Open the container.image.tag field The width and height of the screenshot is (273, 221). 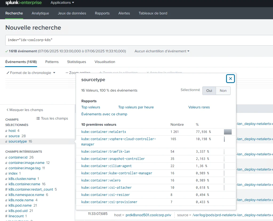pos(25,168)
